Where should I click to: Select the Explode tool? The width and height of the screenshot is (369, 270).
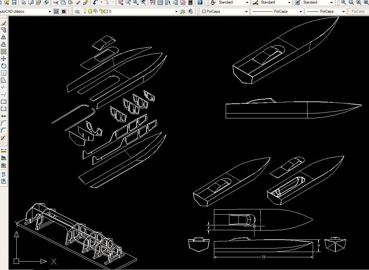(4, 138)
